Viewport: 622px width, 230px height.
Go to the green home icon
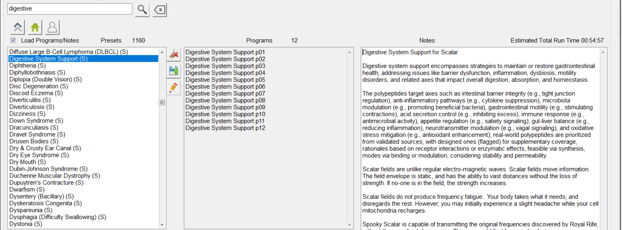(x=35, y=28)
